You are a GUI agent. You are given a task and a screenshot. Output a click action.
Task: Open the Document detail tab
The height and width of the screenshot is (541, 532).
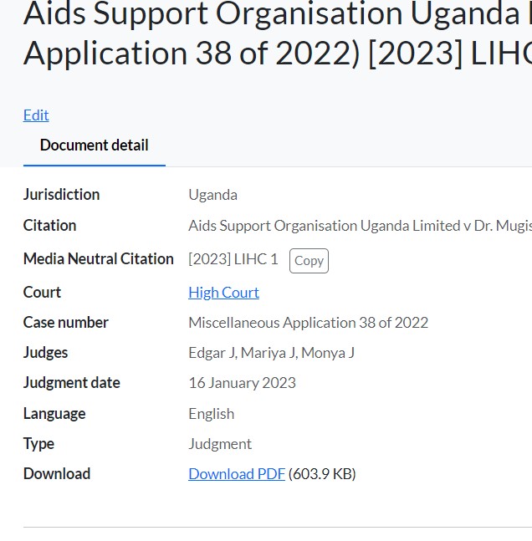tap(94, 145)
